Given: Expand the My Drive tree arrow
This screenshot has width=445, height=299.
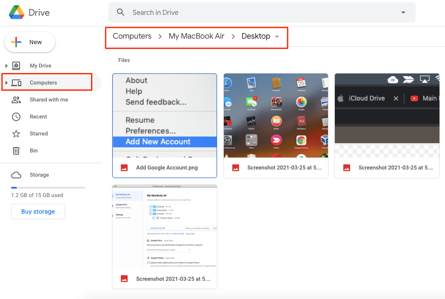Looking at the screenshot, I should click(6, 66).
